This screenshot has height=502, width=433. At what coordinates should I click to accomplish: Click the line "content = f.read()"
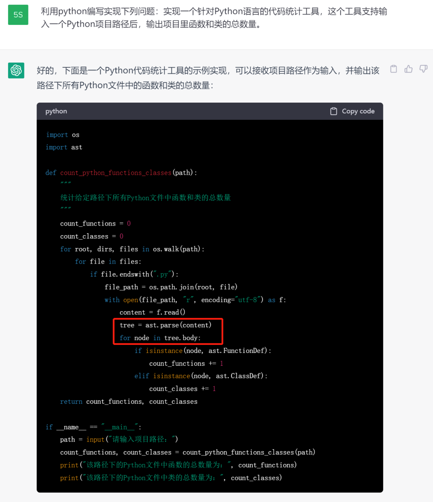tap(152, 312)
